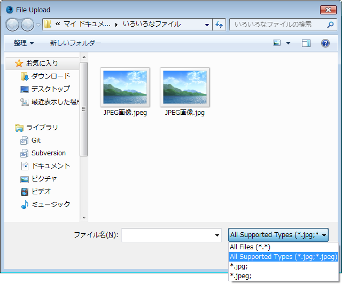
Task: Click sidebar scrollbar up arrow
Action: pyautogui.click(x=84, y=57)
